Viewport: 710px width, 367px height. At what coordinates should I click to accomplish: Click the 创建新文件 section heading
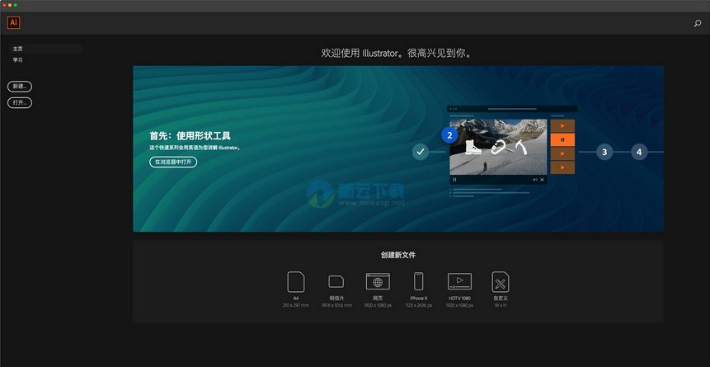tap(398, 255)
